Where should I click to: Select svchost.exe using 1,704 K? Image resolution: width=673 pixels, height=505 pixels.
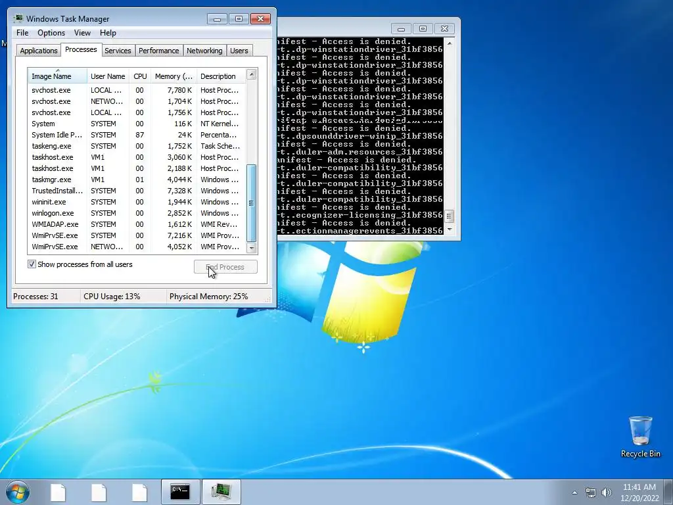pyautogui.click(x=137, y=101)
